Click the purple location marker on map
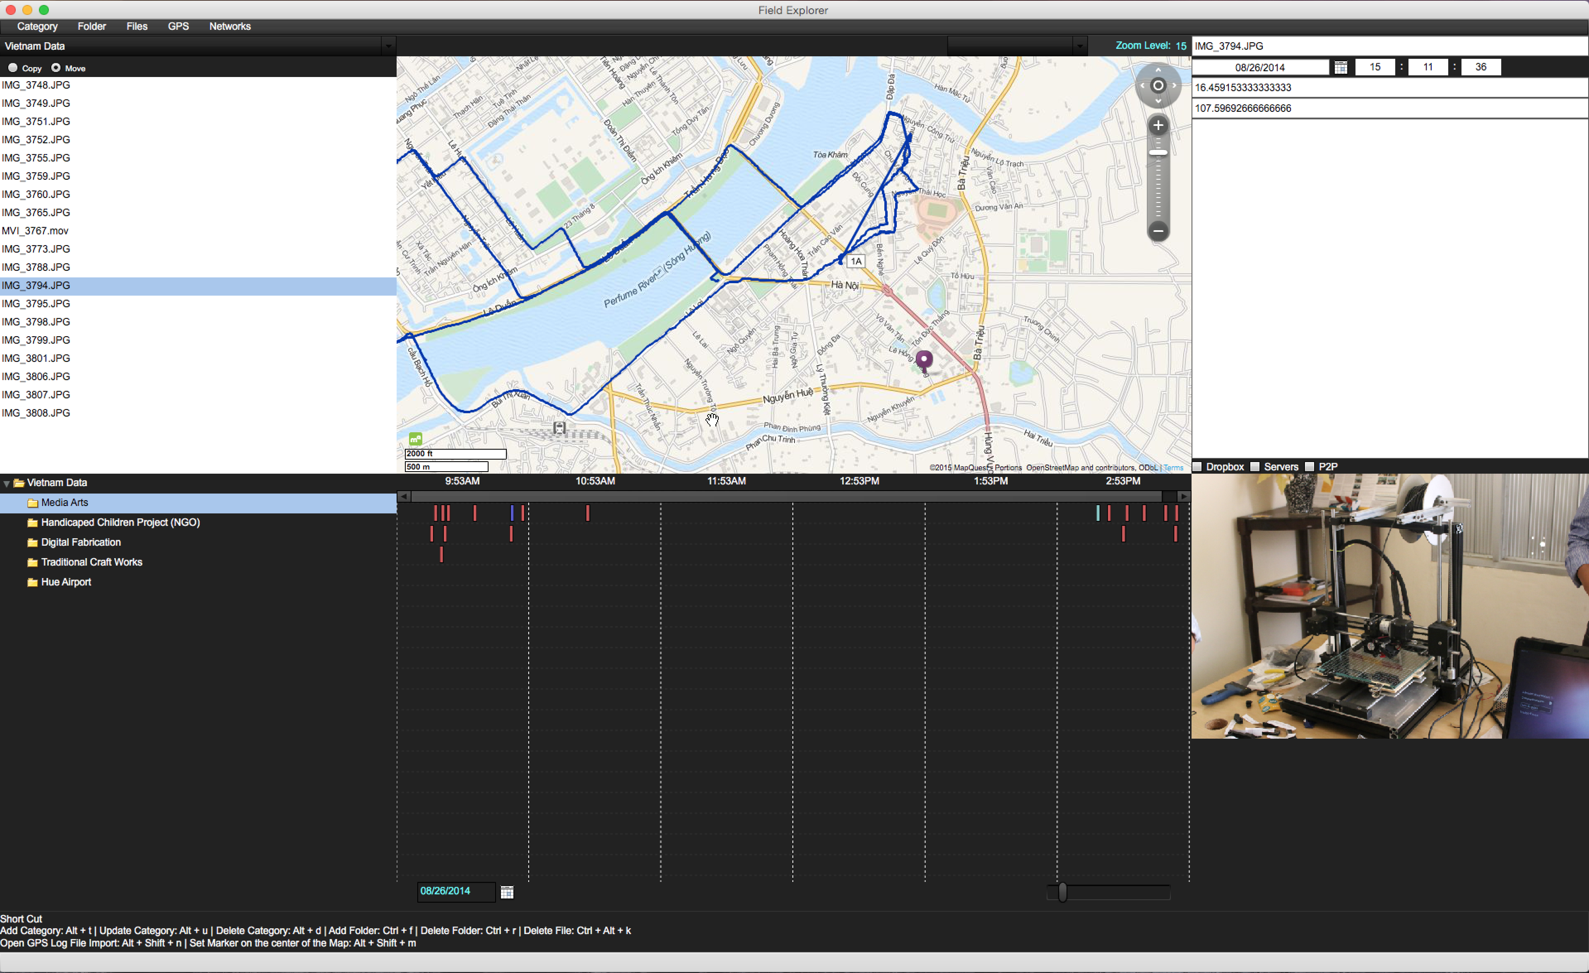 tap(924, 359)
